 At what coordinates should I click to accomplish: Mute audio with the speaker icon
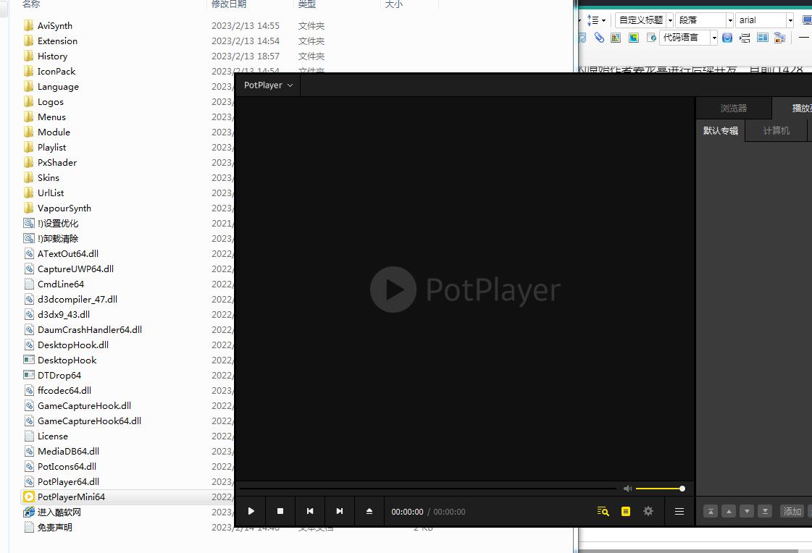pos(627,489)
